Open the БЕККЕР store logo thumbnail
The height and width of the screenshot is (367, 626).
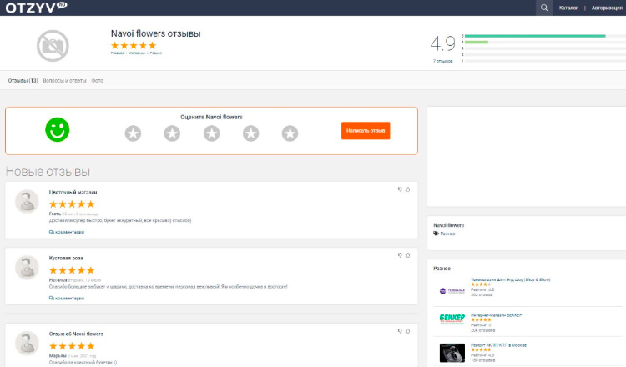tap(452, 319)
